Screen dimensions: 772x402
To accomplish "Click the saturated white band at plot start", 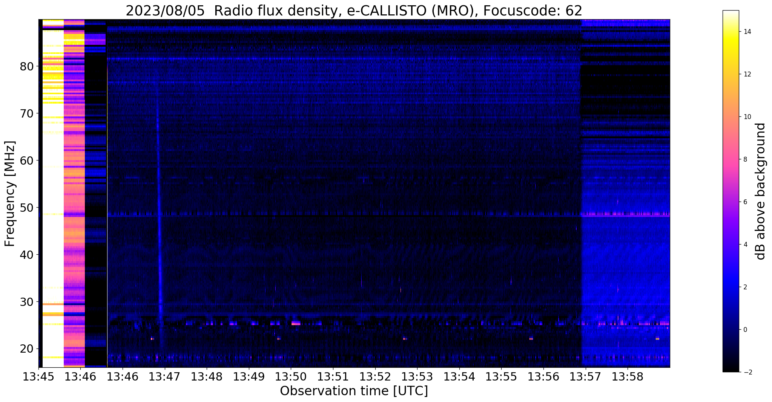I will coord(53,193).
